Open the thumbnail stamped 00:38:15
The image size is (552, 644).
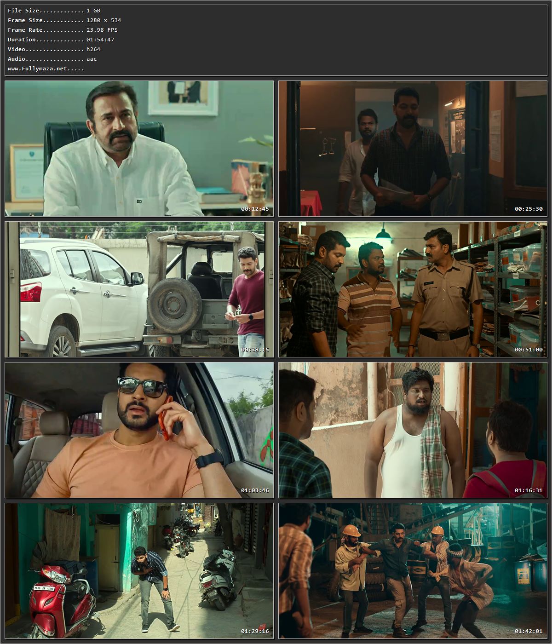point(139,289)
